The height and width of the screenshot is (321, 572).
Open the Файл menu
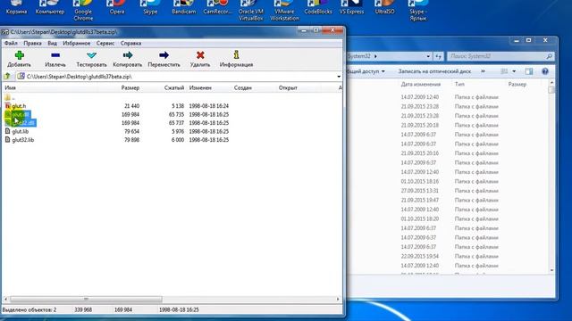tap(11, 44)
